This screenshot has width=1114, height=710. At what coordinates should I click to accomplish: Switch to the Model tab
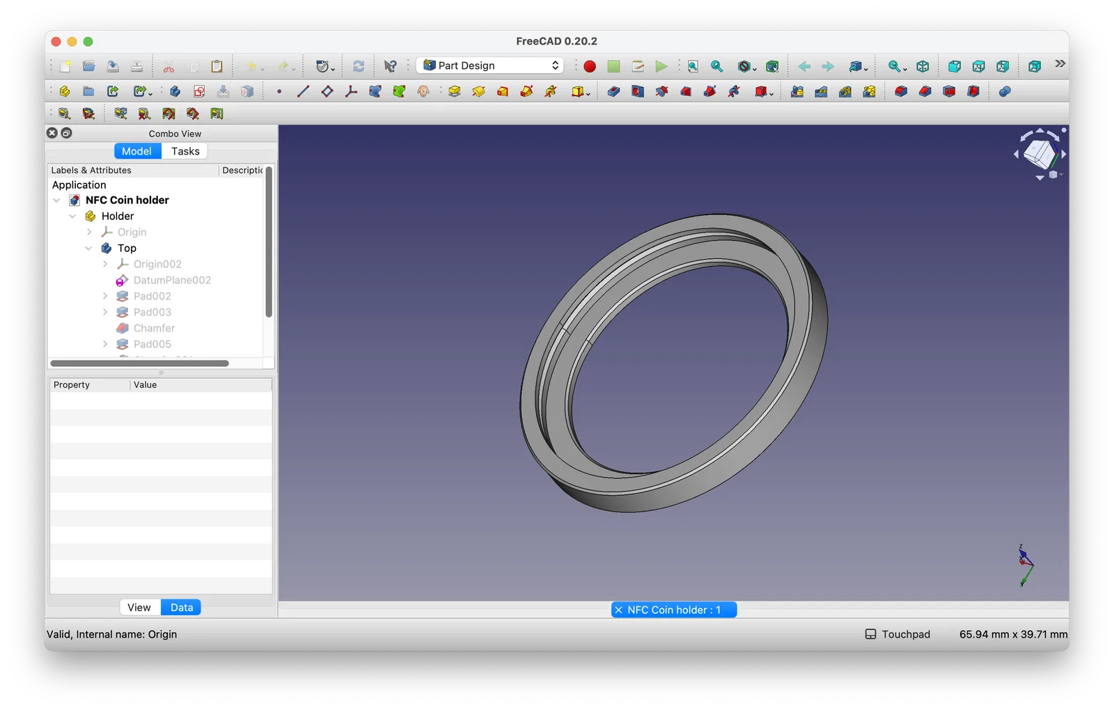pos(137,151)
